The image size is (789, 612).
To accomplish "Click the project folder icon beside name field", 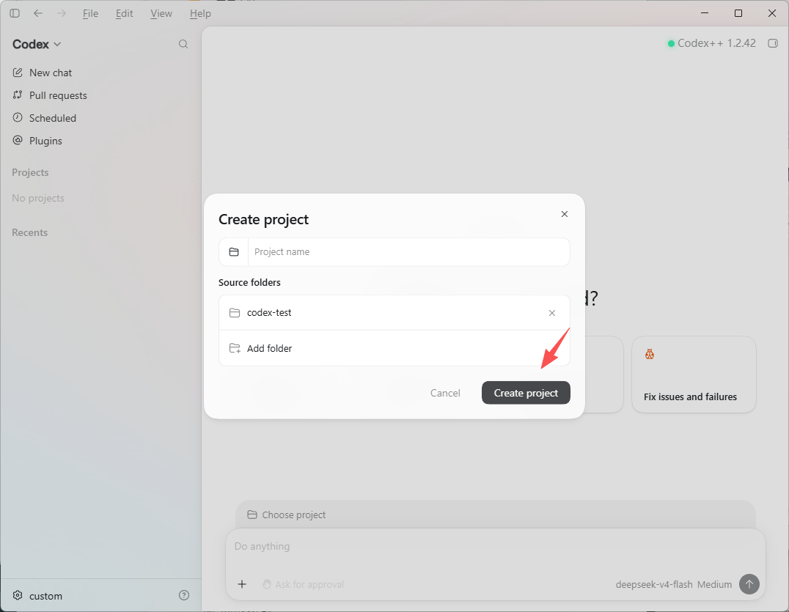I will [x=234, y=252].
